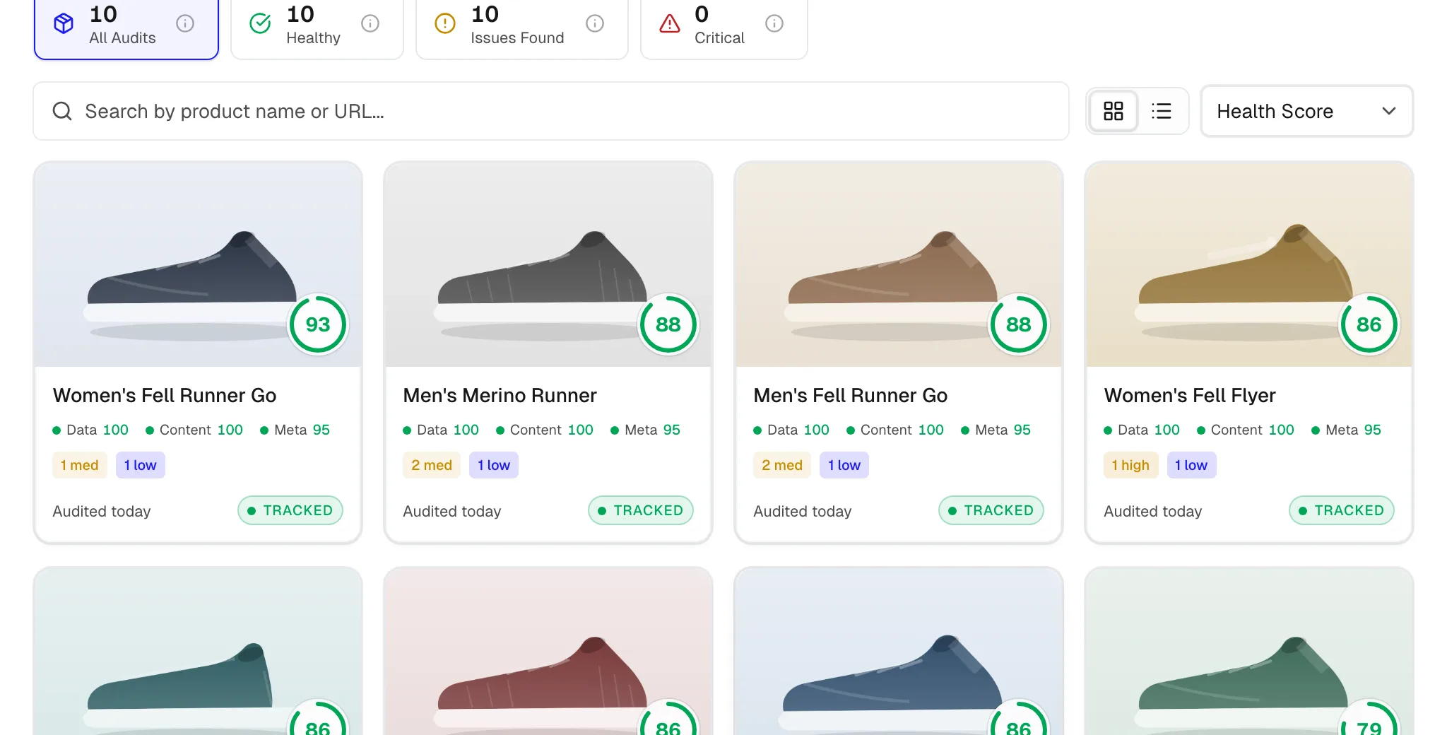Click the 2 med badge on Men's Fell Runner Go
1447x735 pixels.
(782, 465)
